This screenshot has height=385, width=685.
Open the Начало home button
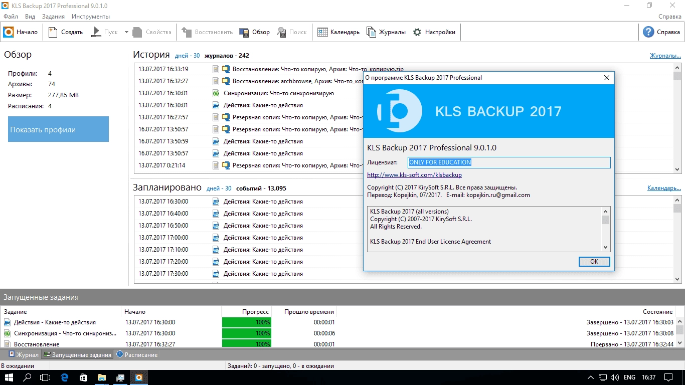tap(21, 32)
